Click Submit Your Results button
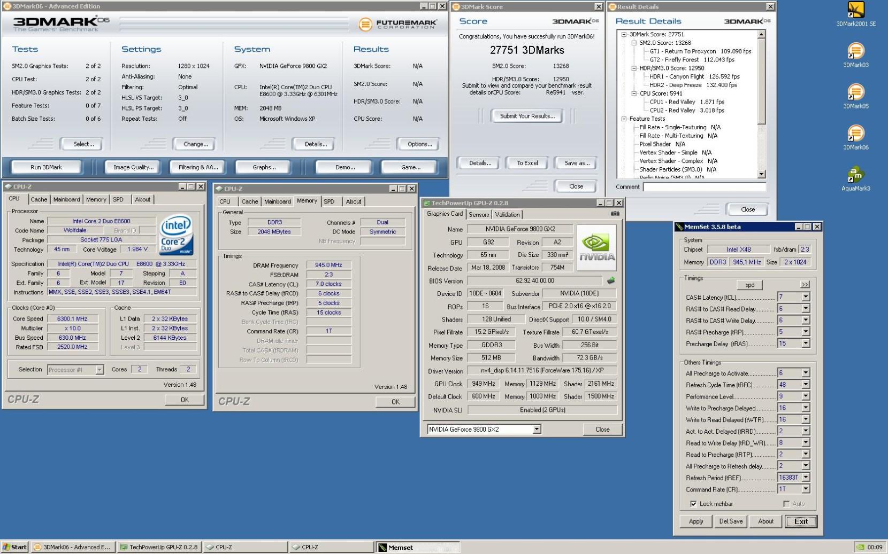 pos(527,116)
